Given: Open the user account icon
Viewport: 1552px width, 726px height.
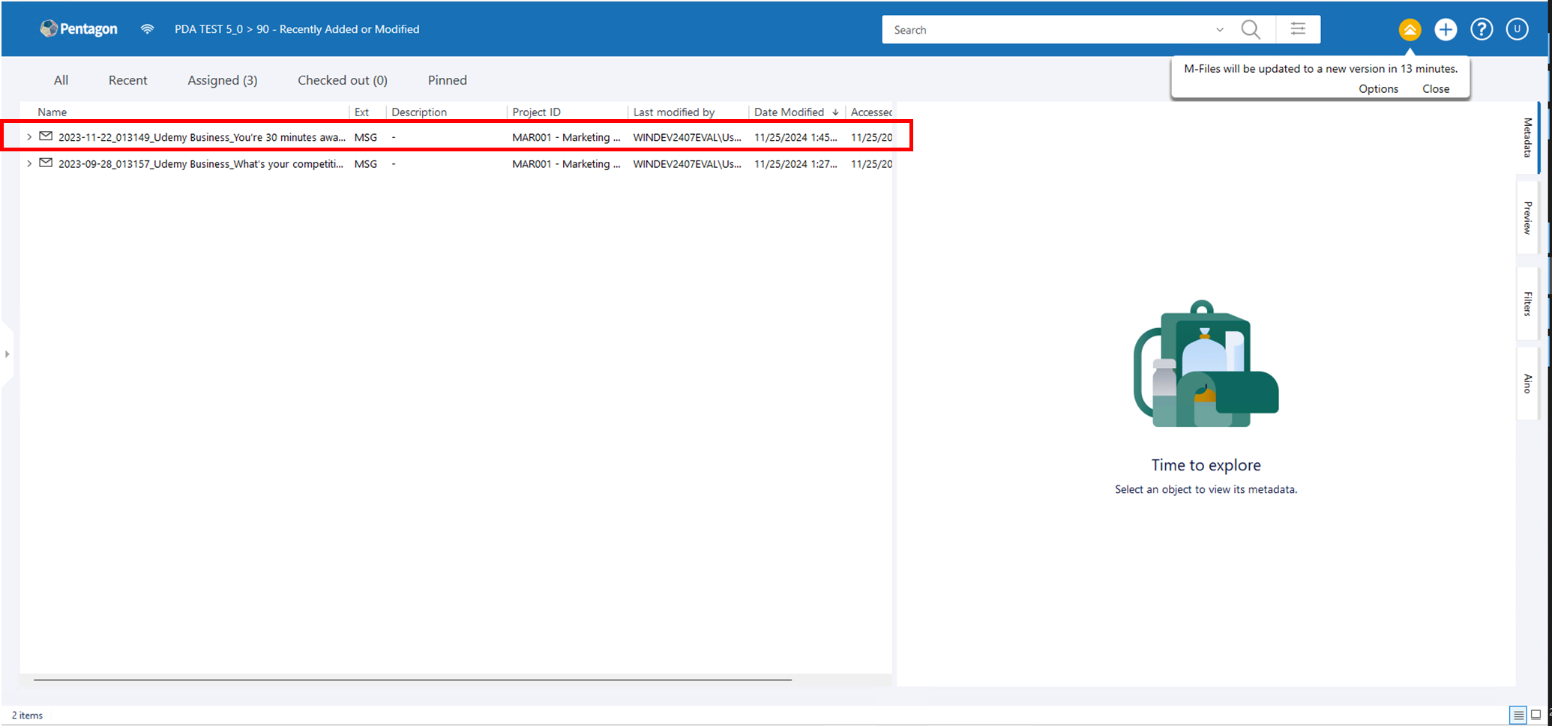Looking at the screenshot, I should click(x=1517, y=30).
